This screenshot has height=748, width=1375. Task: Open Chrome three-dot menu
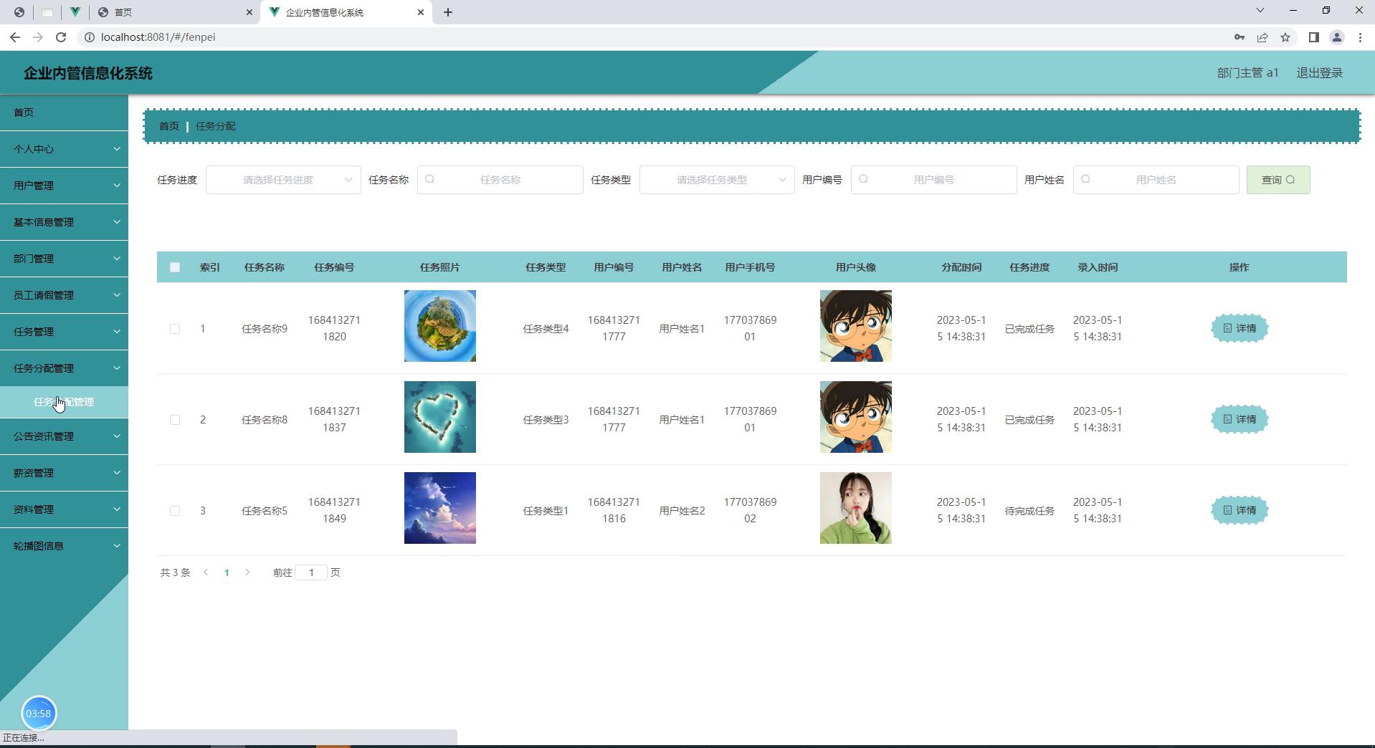[1360, 37]
